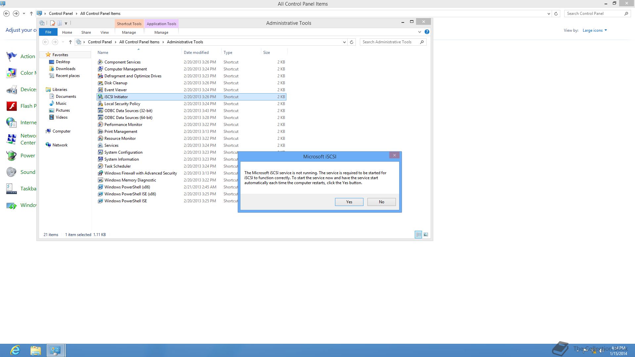The image size is (635, 357).
Task: Open Manage tab under Shortcut Tools
Action: (x=129, y=32)
